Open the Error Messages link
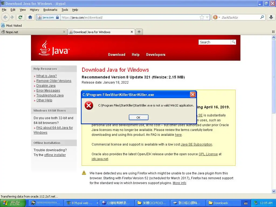This screenshot has height=207, width=276. point(48,91)
